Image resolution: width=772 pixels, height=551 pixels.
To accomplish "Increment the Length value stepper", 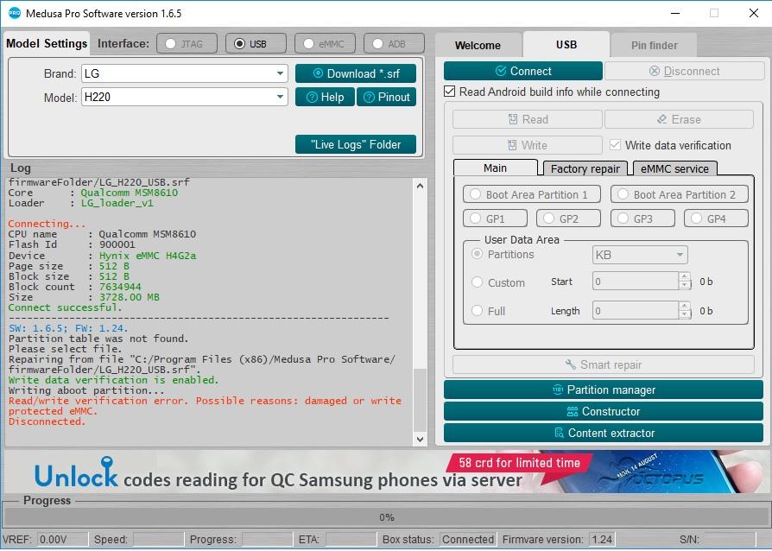I will point(685,306).
